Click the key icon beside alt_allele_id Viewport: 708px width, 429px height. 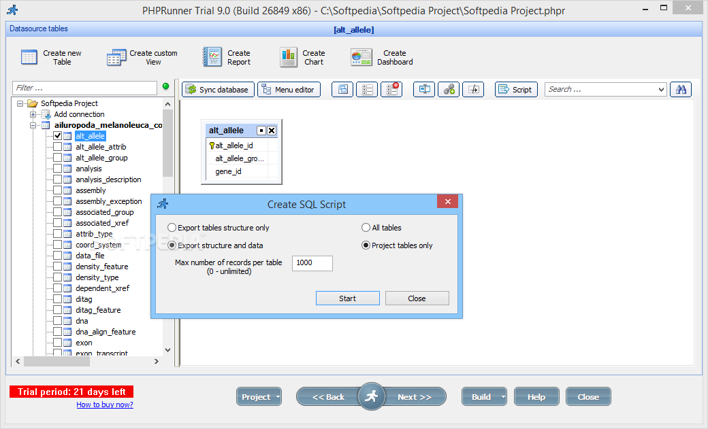212,145
